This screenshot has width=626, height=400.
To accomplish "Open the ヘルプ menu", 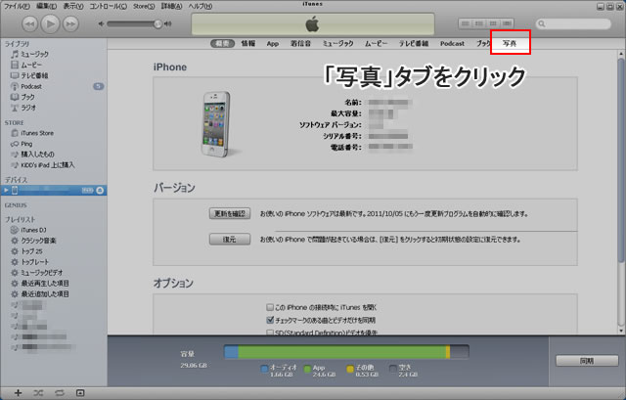I will 201,6.
